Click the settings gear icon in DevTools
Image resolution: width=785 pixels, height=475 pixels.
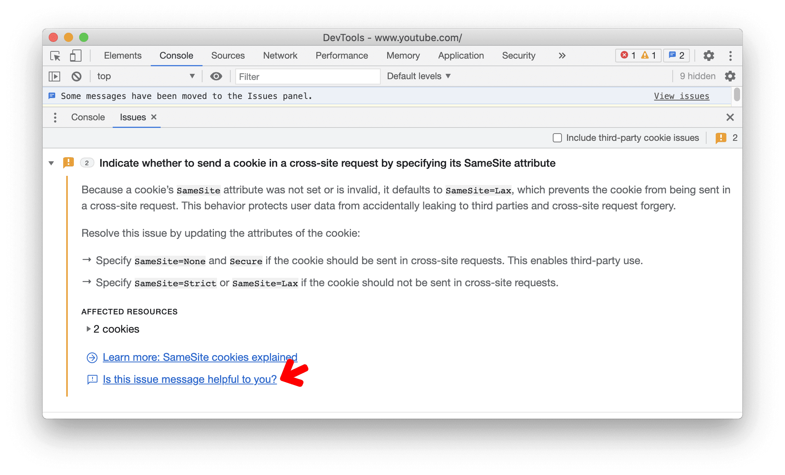709,55
